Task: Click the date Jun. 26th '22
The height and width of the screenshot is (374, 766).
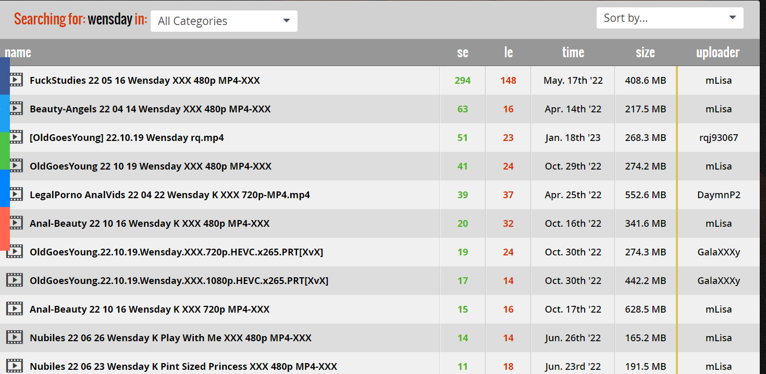Action: pyautogui.click(x=573, y=338)
